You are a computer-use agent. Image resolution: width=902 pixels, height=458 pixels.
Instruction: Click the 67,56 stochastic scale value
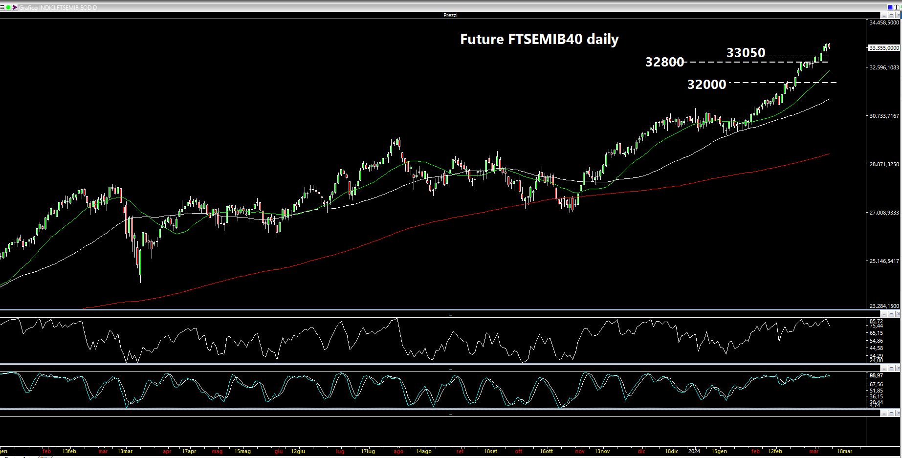[876, 384]
